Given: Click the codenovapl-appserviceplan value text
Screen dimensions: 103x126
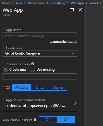Looking at the screenshot, I should [x=35, y=106].
